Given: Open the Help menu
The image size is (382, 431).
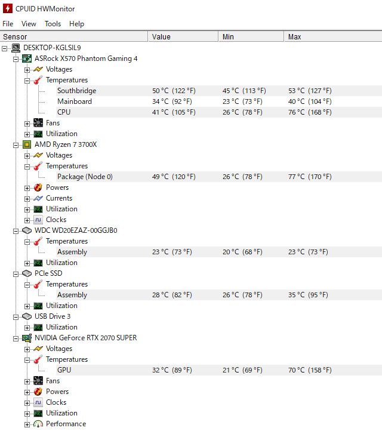Looking at the screenshot, I should click(76, 24).
